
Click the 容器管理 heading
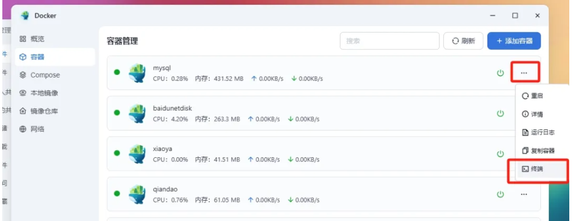(123, 41)
